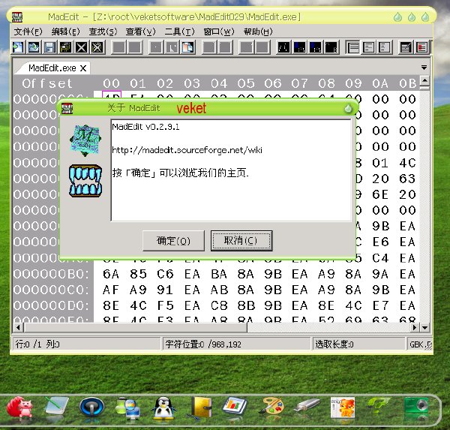Click hex byte F5 in row 000000D0

point(165,305)
